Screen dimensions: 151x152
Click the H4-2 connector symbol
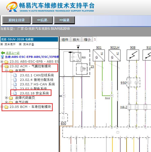pyautogui.click(x=137, y=107)
